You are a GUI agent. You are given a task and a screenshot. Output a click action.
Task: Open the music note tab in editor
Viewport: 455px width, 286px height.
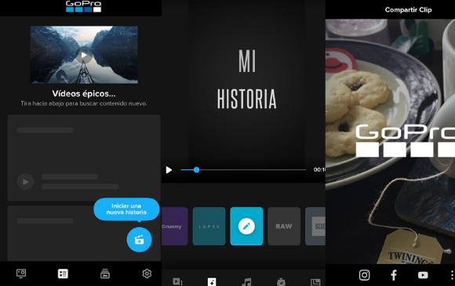246,282
